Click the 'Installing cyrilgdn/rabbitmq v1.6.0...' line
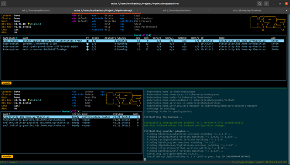The width and height of the screenshot is (290, 165). 172,154
